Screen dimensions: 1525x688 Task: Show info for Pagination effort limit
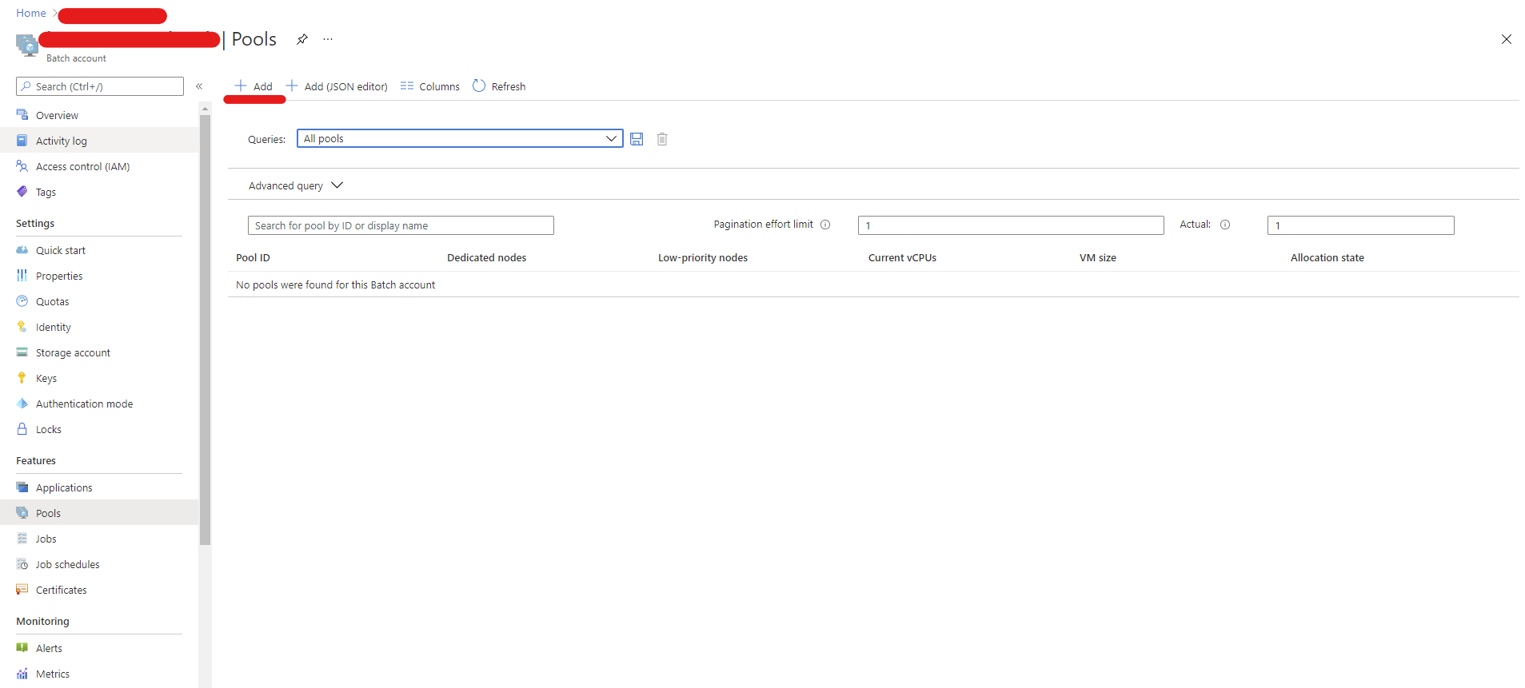point(825,225)
